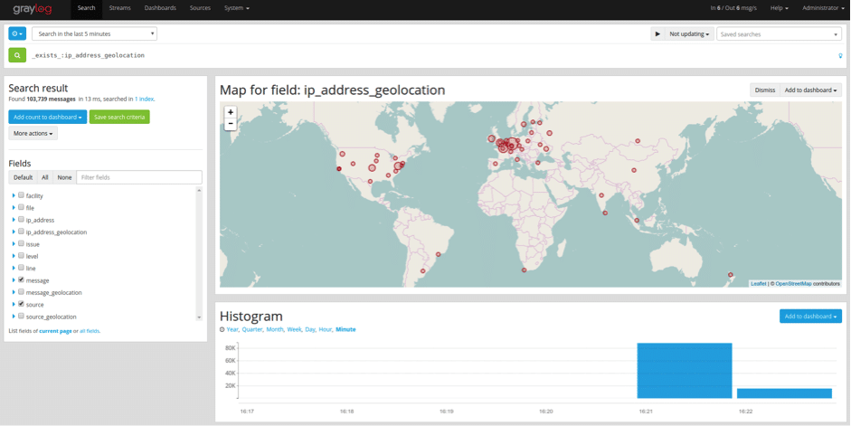Uncheck the source field checkbox
Image resolution: width=851 pixels, height=426 pixels.
pyautogui.click(x=21, y=305)
